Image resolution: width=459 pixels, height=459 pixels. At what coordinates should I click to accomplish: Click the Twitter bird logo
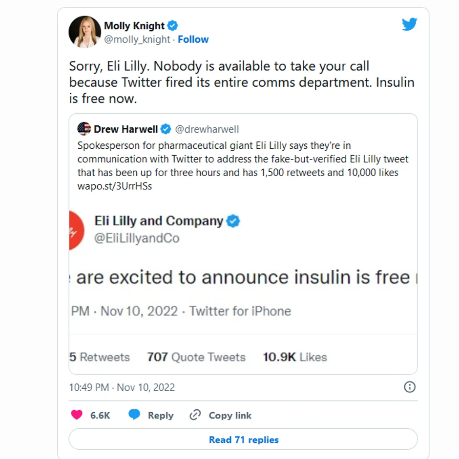pos(409,24)
